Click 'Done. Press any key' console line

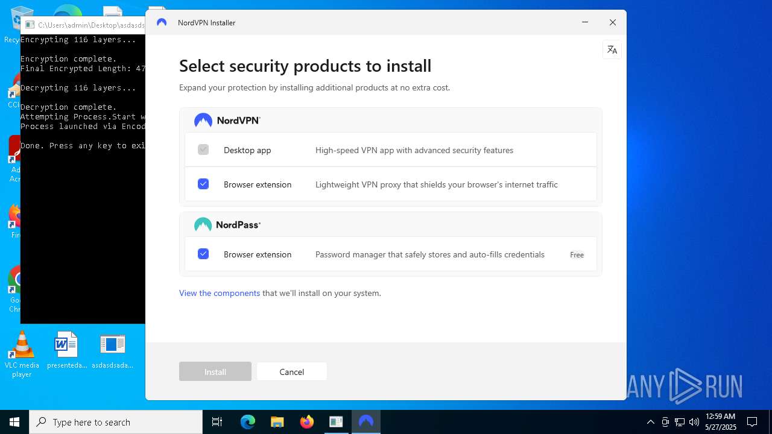pyautogui.click(x=83, y=146)
